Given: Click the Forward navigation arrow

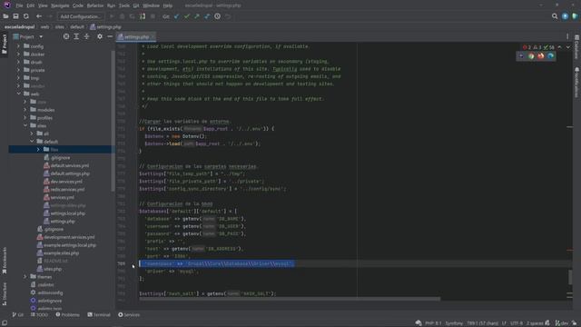Looking at the screenshot, I should point(50,16).
